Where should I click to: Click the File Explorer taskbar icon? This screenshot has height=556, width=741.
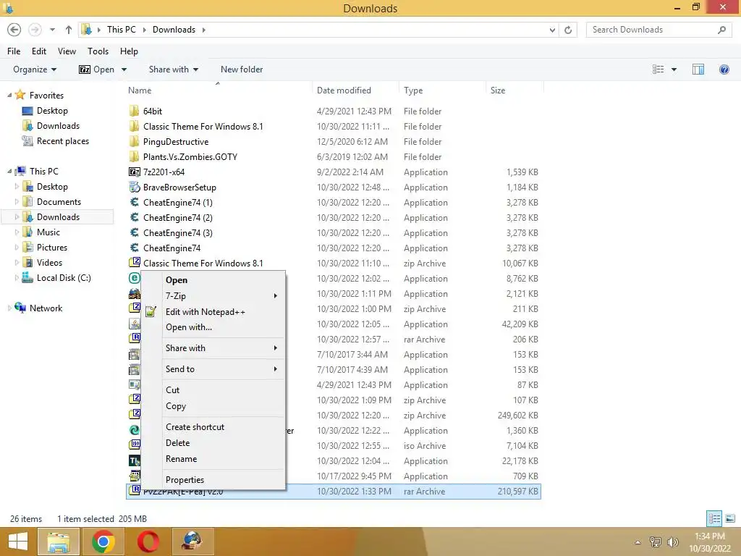point(58,542)
